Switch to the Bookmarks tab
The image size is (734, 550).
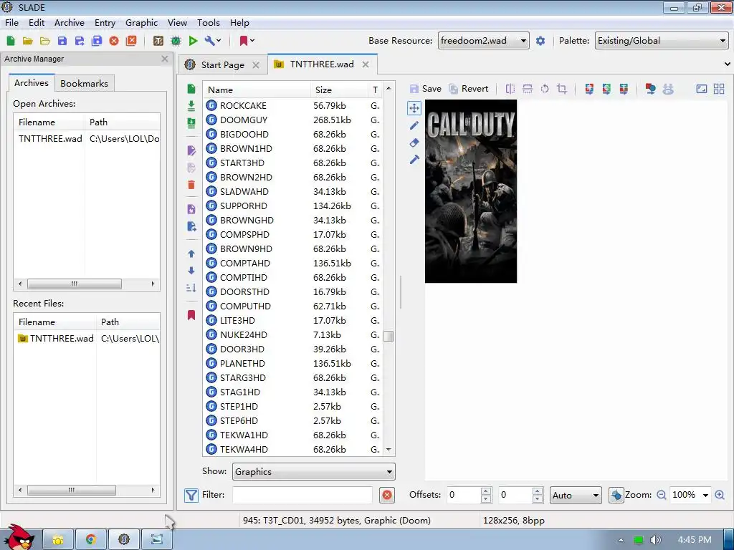tap(85, 83)
